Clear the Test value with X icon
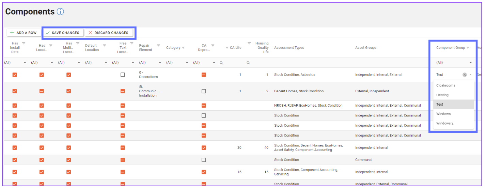Screen dimensions: 485x188 pos(465,75)
